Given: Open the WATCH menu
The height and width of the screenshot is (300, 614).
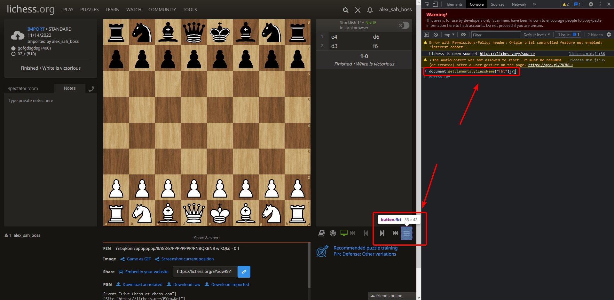Looking at the screenshot, I should [x=134, y=10].
